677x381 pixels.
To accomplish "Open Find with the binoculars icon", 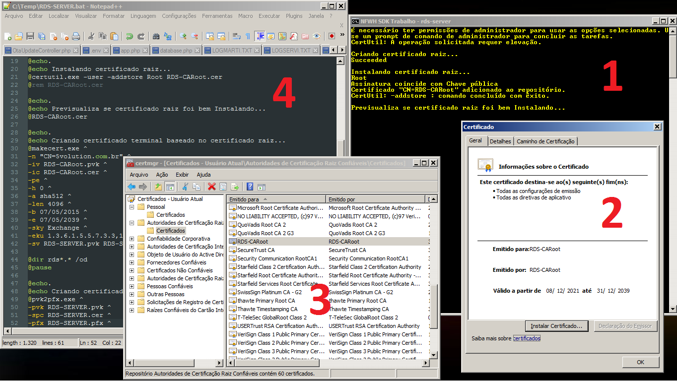I will click(x=156, y=36).
